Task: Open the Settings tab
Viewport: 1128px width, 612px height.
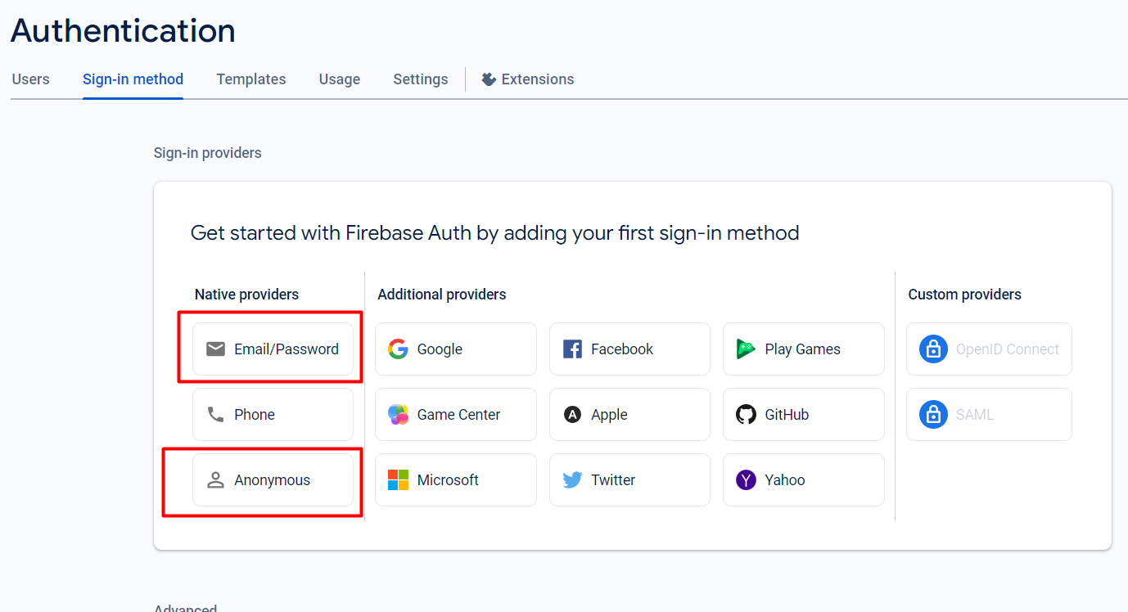Action: [421, 79]
